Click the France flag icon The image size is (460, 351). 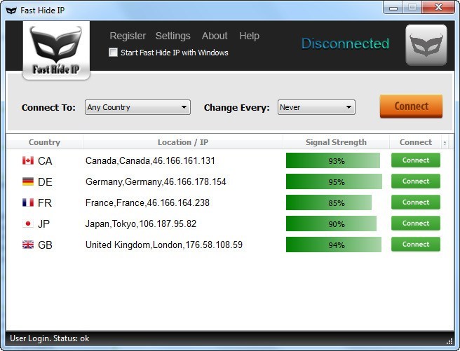pyautogui.click(x=28, y=202)
